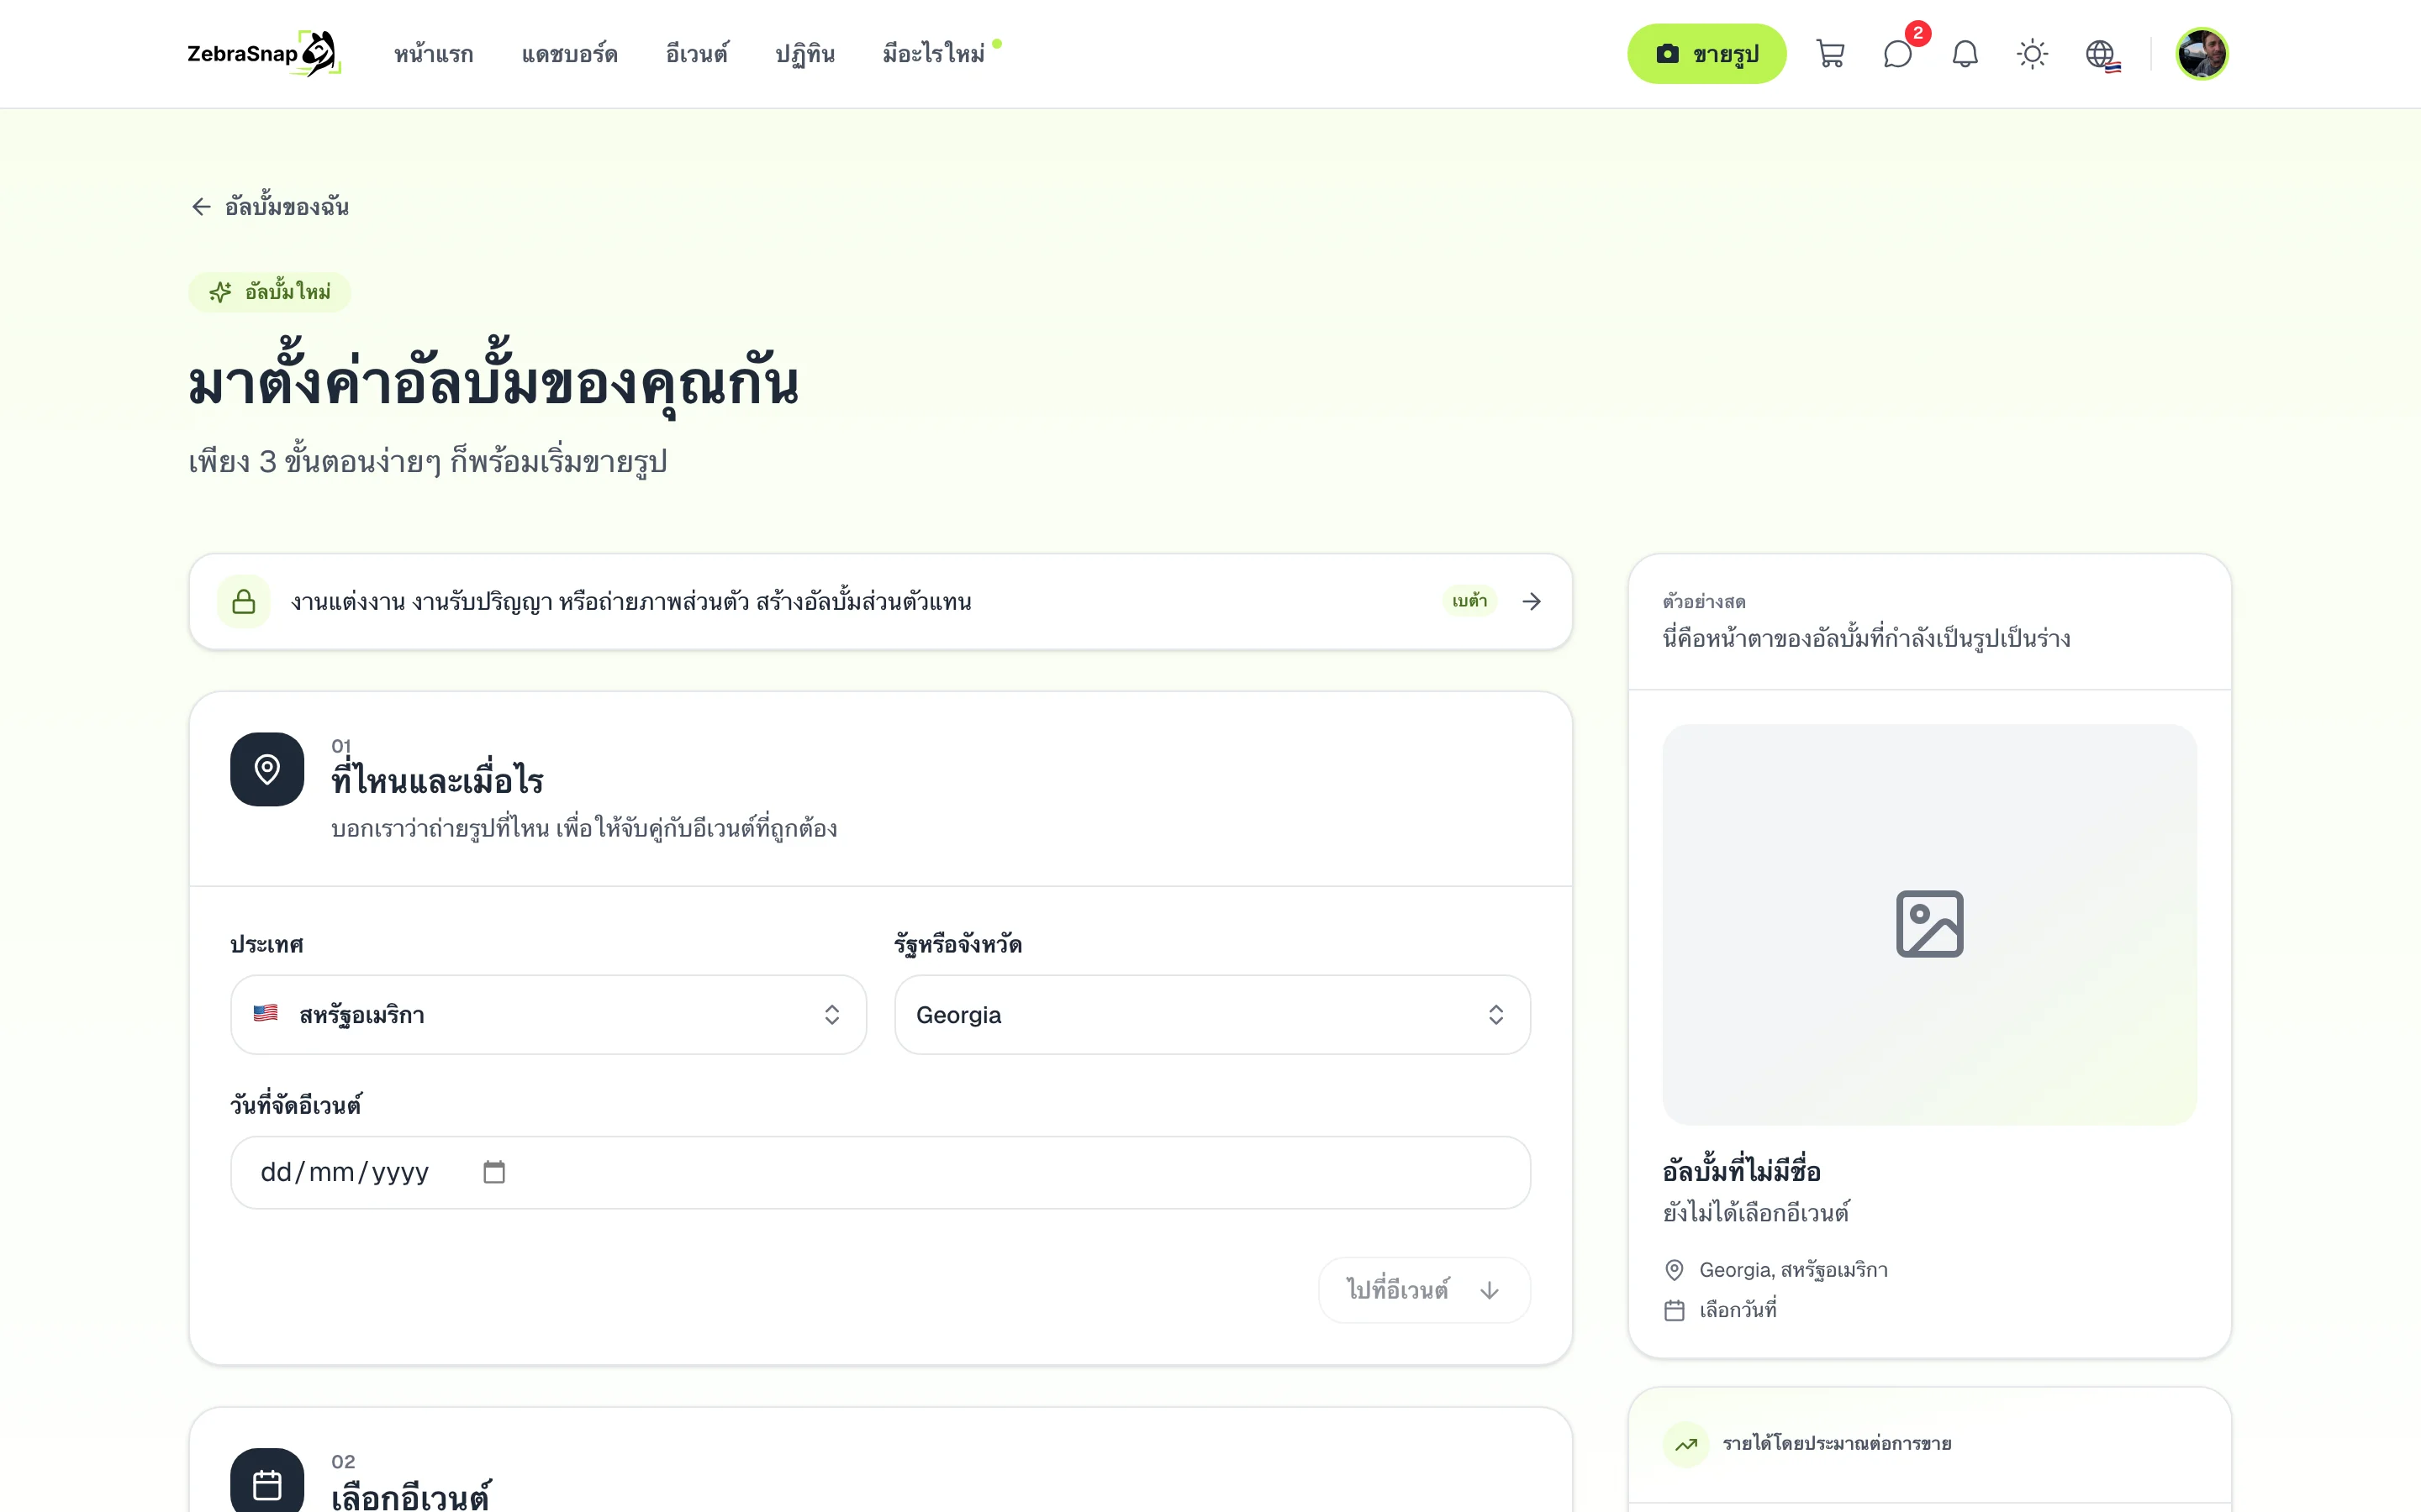Image resolution: width=2421 pixels, height=1512 pixels.
Task: Click the calendar icon beside เลือกวันที่
Action: (x=1674, y=1310)
